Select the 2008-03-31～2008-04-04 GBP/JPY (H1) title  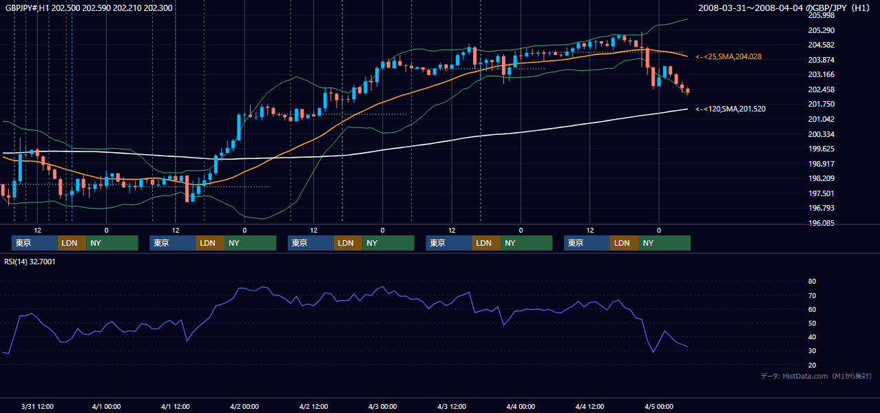[x=786, y=8]
